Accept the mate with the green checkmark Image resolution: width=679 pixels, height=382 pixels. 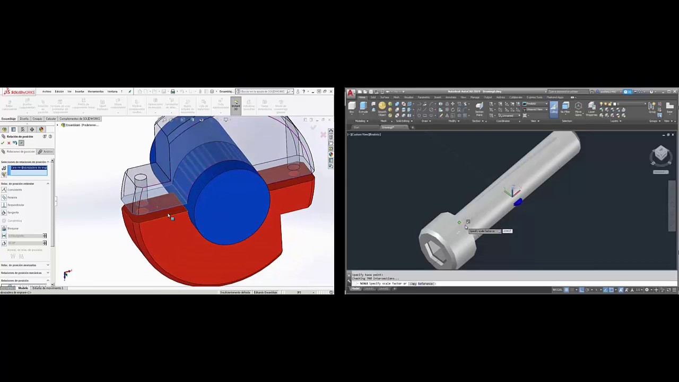pos(3,143)
